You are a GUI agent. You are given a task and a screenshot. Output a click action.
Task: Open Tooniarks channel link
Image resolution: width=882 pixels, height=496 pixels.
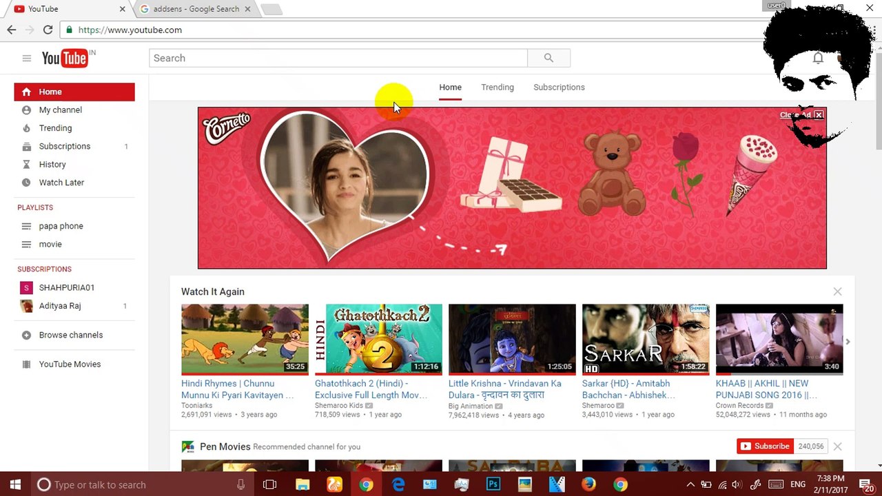(x=197, y=406)
